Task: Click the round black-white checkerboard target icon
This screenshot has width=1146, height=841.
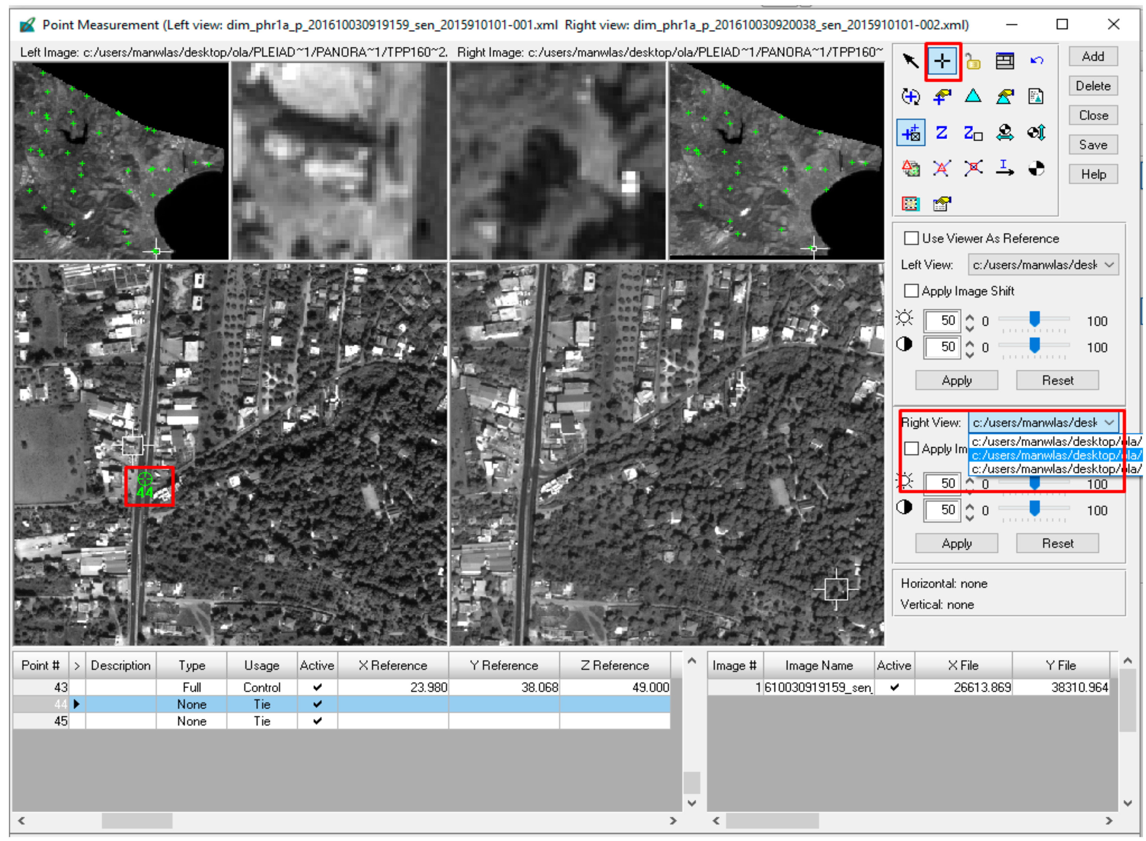Action: (1036, 168)
